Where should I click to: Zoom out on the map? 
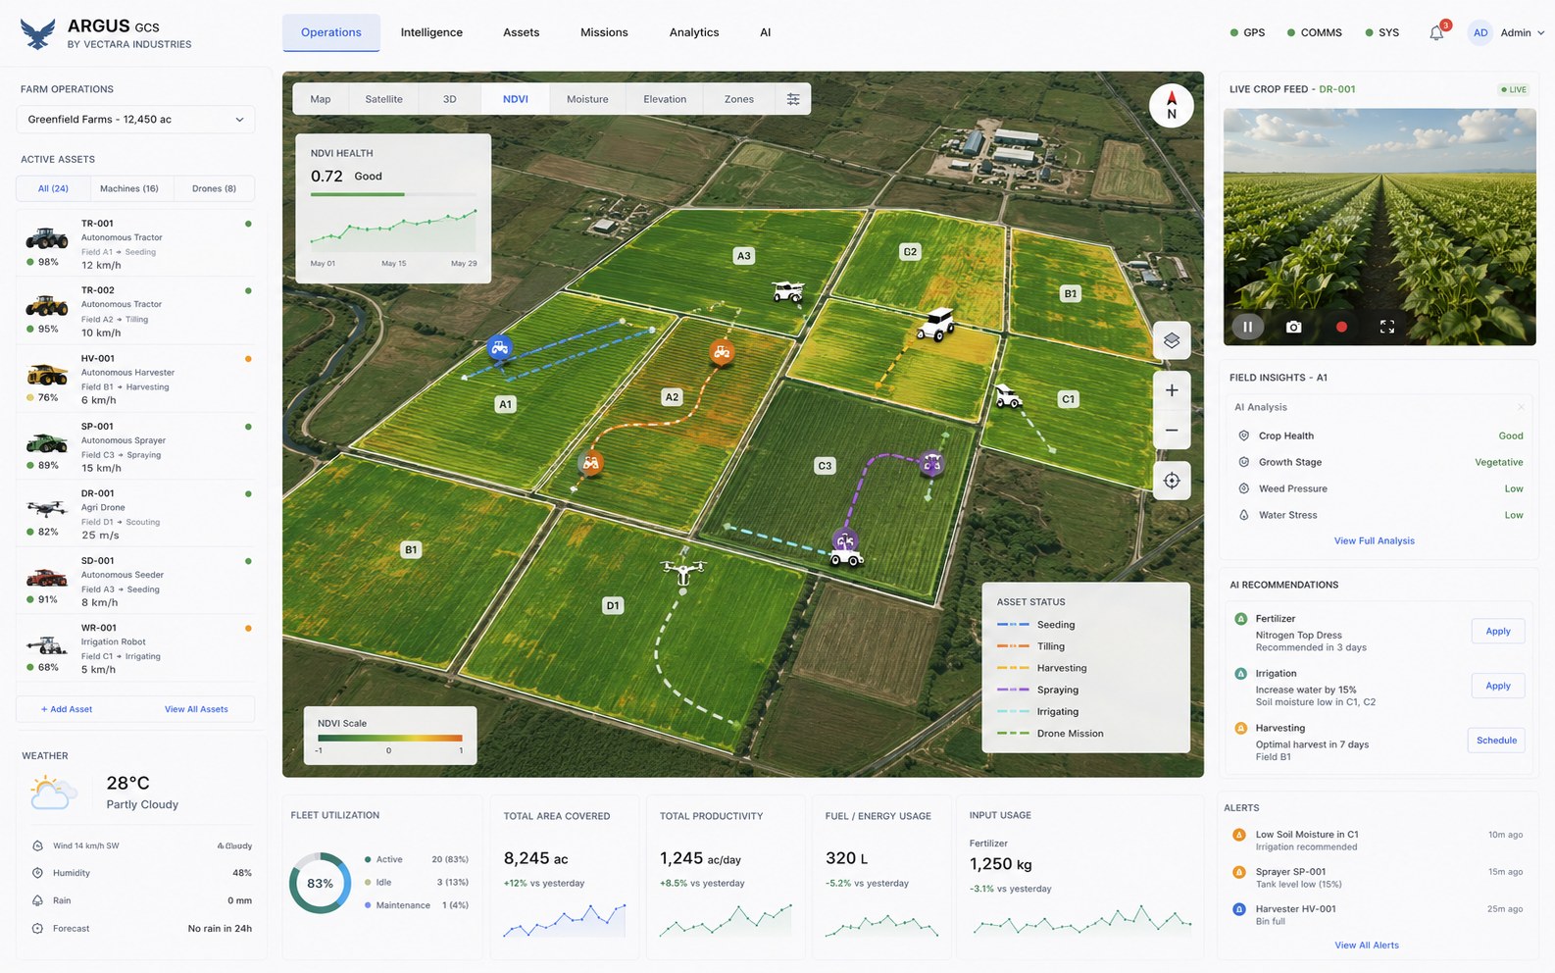pyautogui.click(x=1172, y=431)
